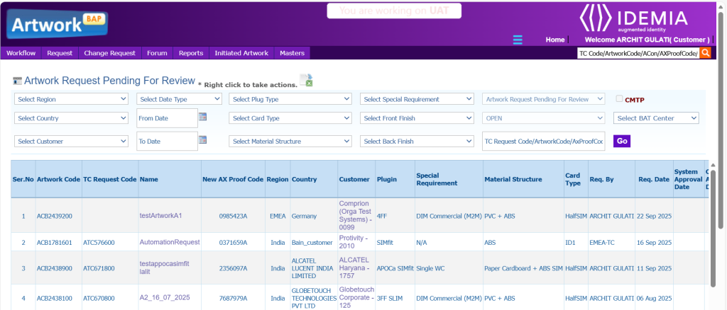
Task: Click the From Date input field
Action: tap(166, 118)
